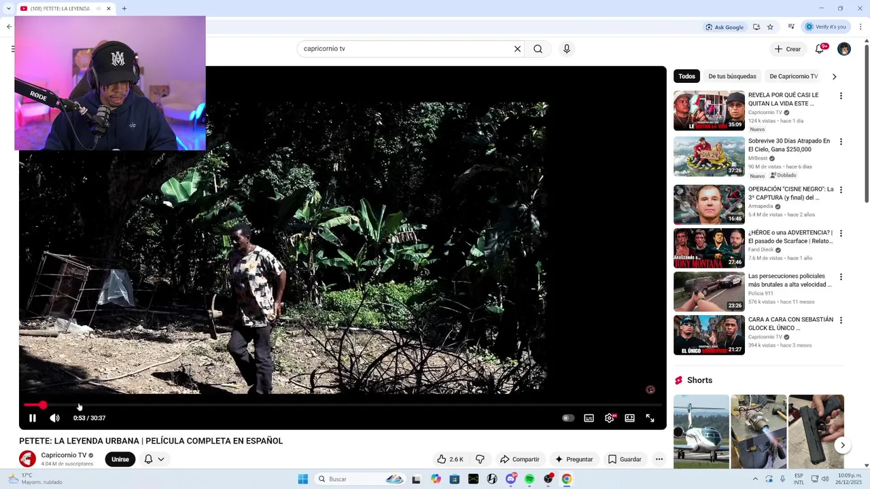This screenshot has width=870, height=489.
Task: Mute the video volume speaker icon
Action: pyautogui.click(x=55, y=418)
